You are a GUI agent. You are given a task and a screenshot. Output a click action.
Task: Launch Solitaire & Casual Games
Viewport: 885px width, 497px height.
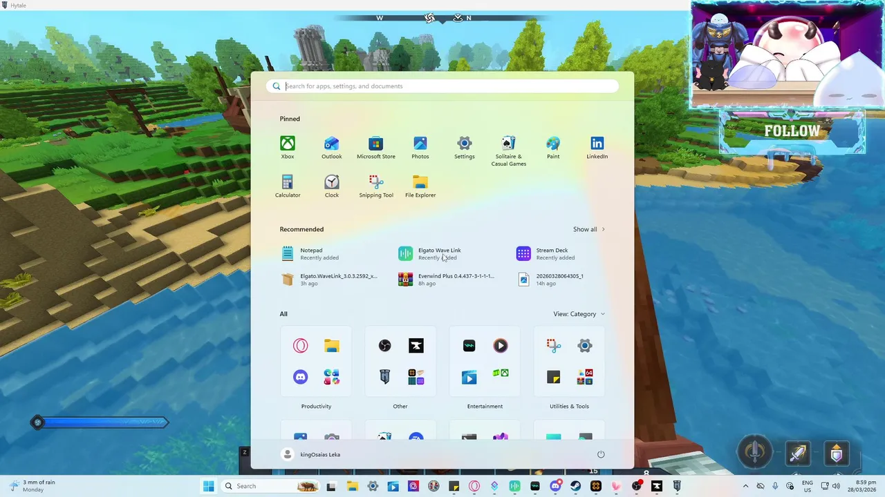(509, 150)
